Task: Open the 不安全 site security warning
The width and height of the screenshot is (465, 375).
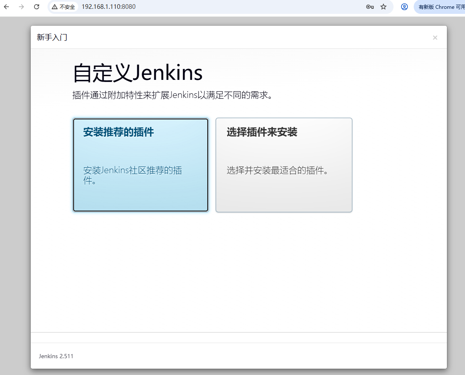Action: 63,7
